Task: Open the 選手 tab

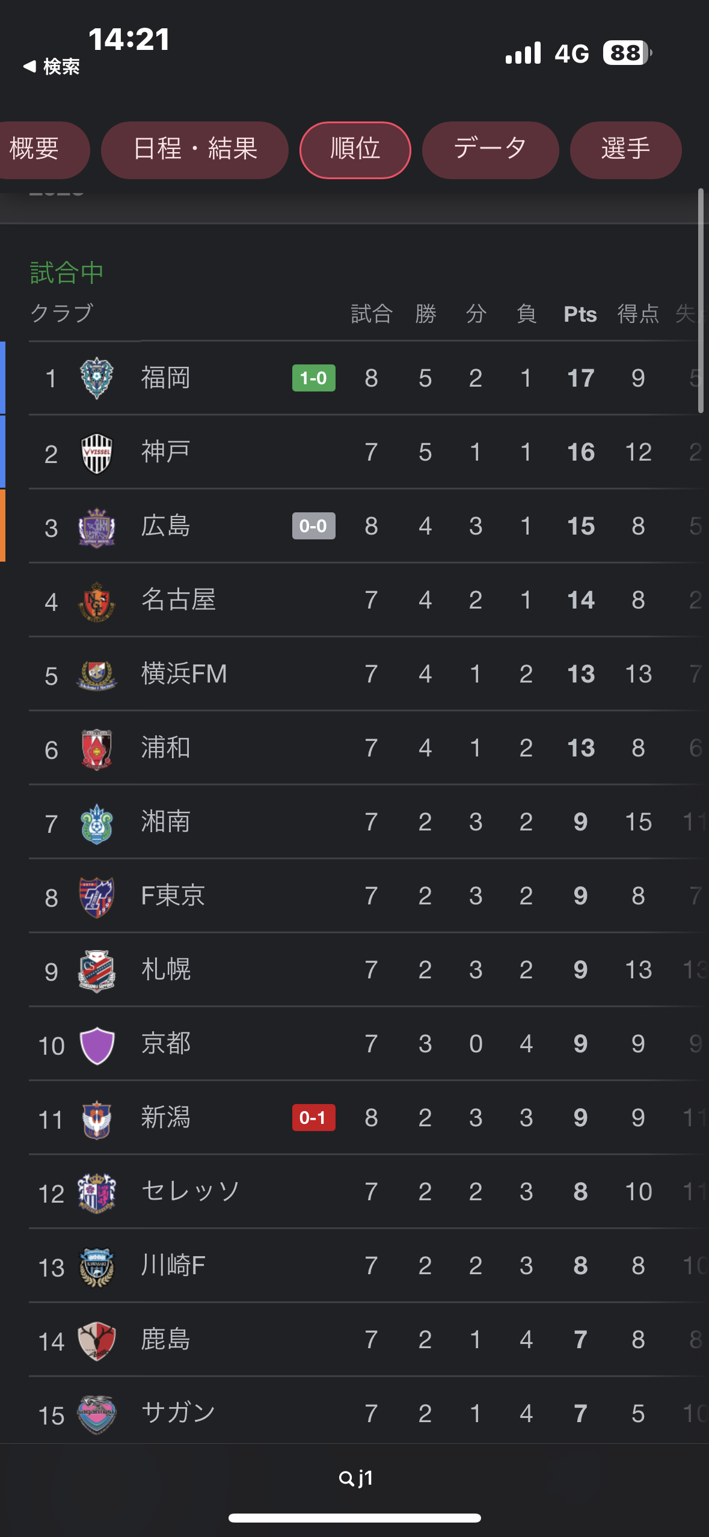Action: point(625,150)
